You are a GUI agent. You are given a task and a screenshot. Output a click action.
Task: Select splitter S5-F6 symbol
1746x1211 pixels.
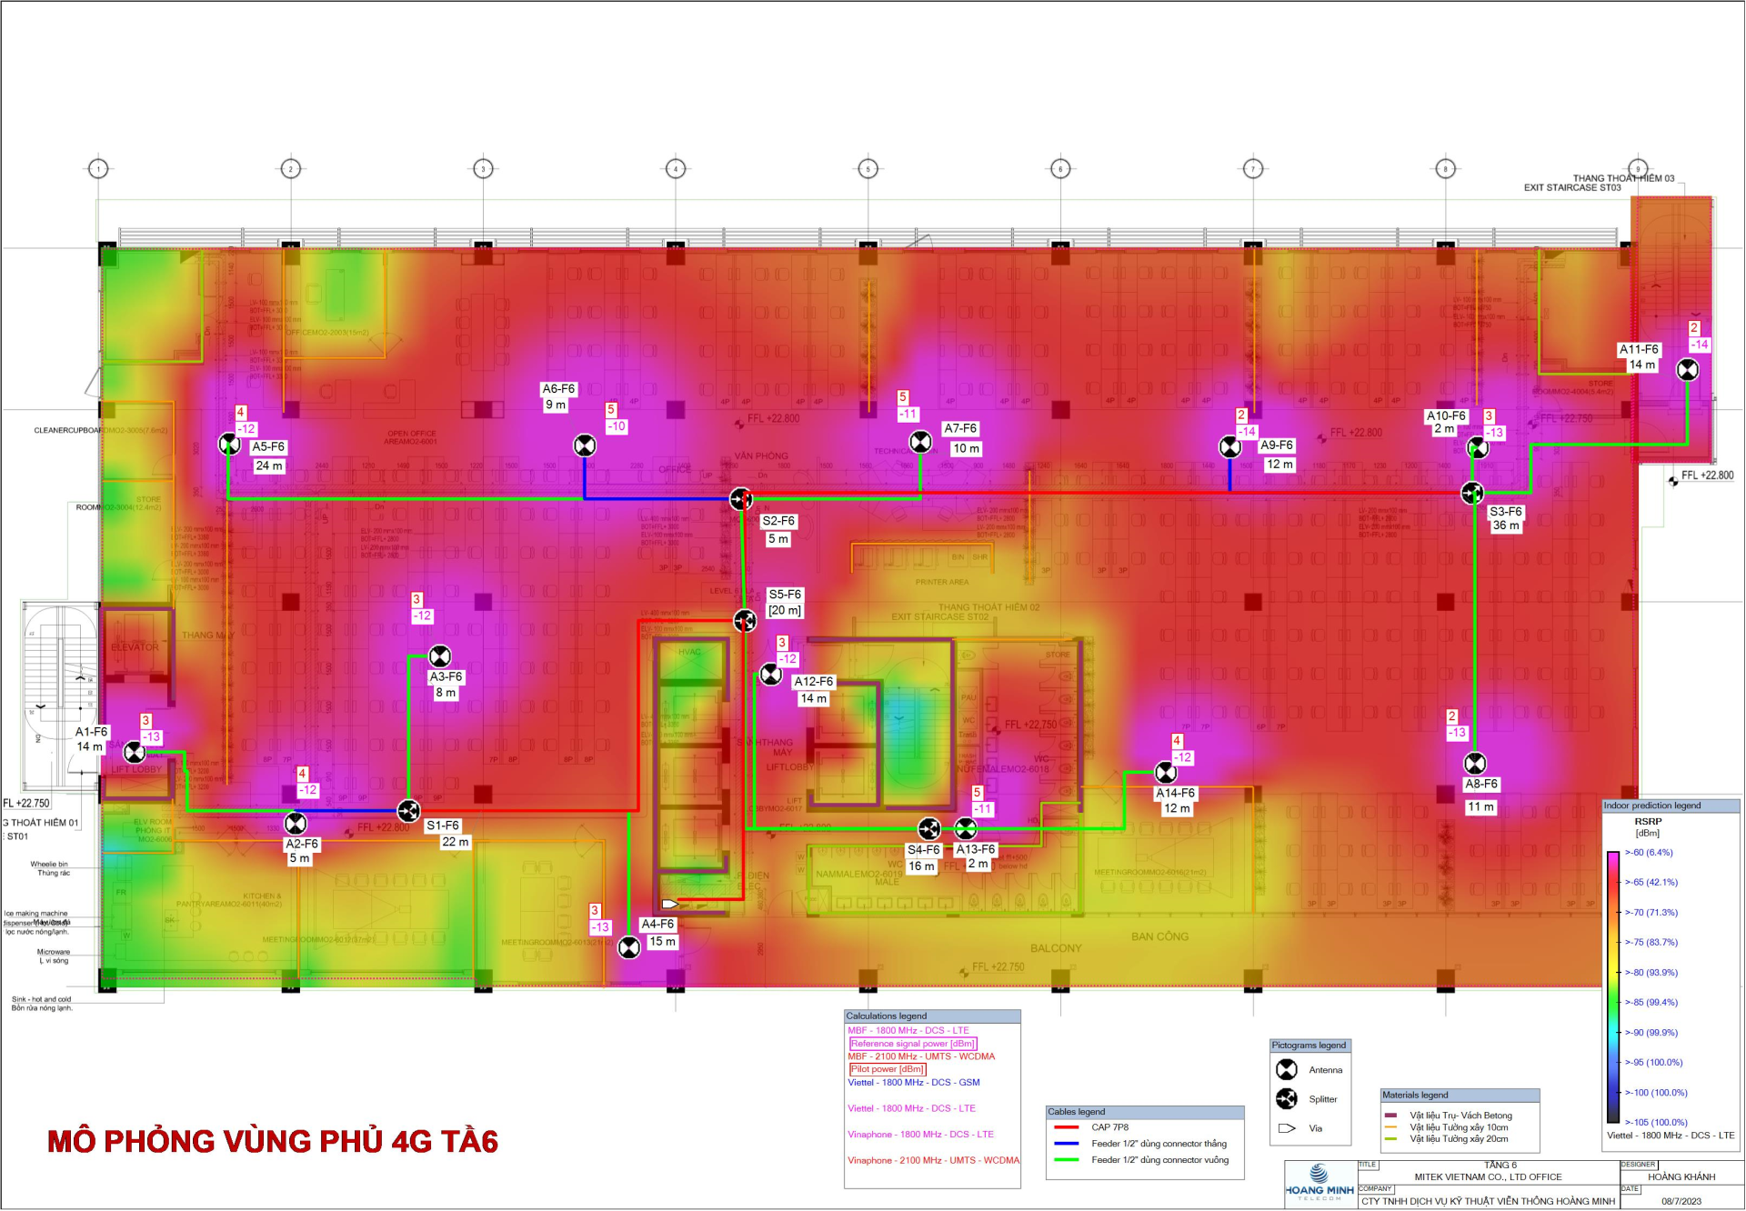click(745, 621)
